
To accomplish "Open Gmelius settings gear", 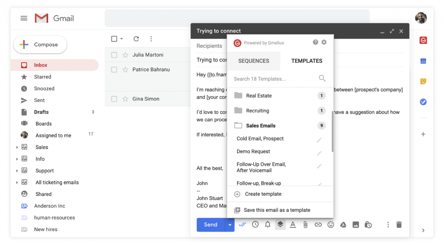I will (x=324, y=42).
